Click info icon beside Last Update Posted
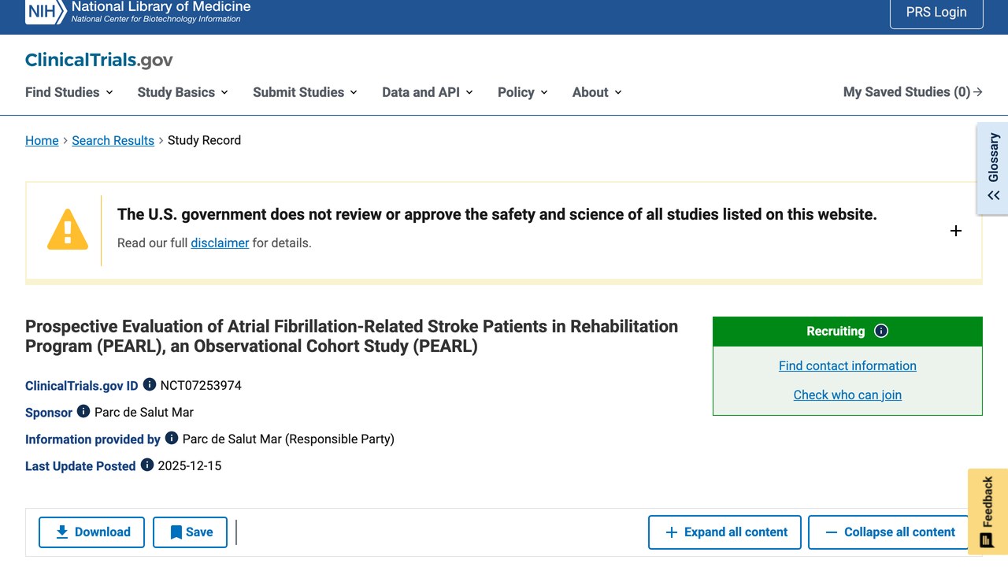This screenshot has width=1008, height=567. pyautogui.click(x=147, y=465)
